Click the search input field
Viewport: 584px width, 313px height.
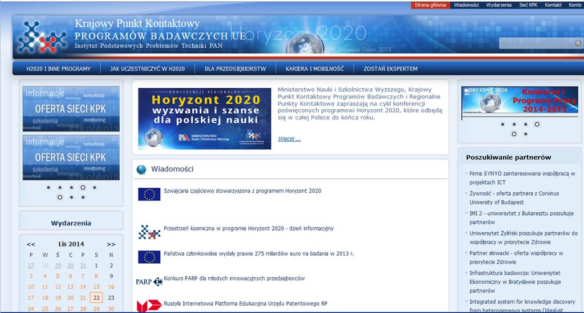537,43
